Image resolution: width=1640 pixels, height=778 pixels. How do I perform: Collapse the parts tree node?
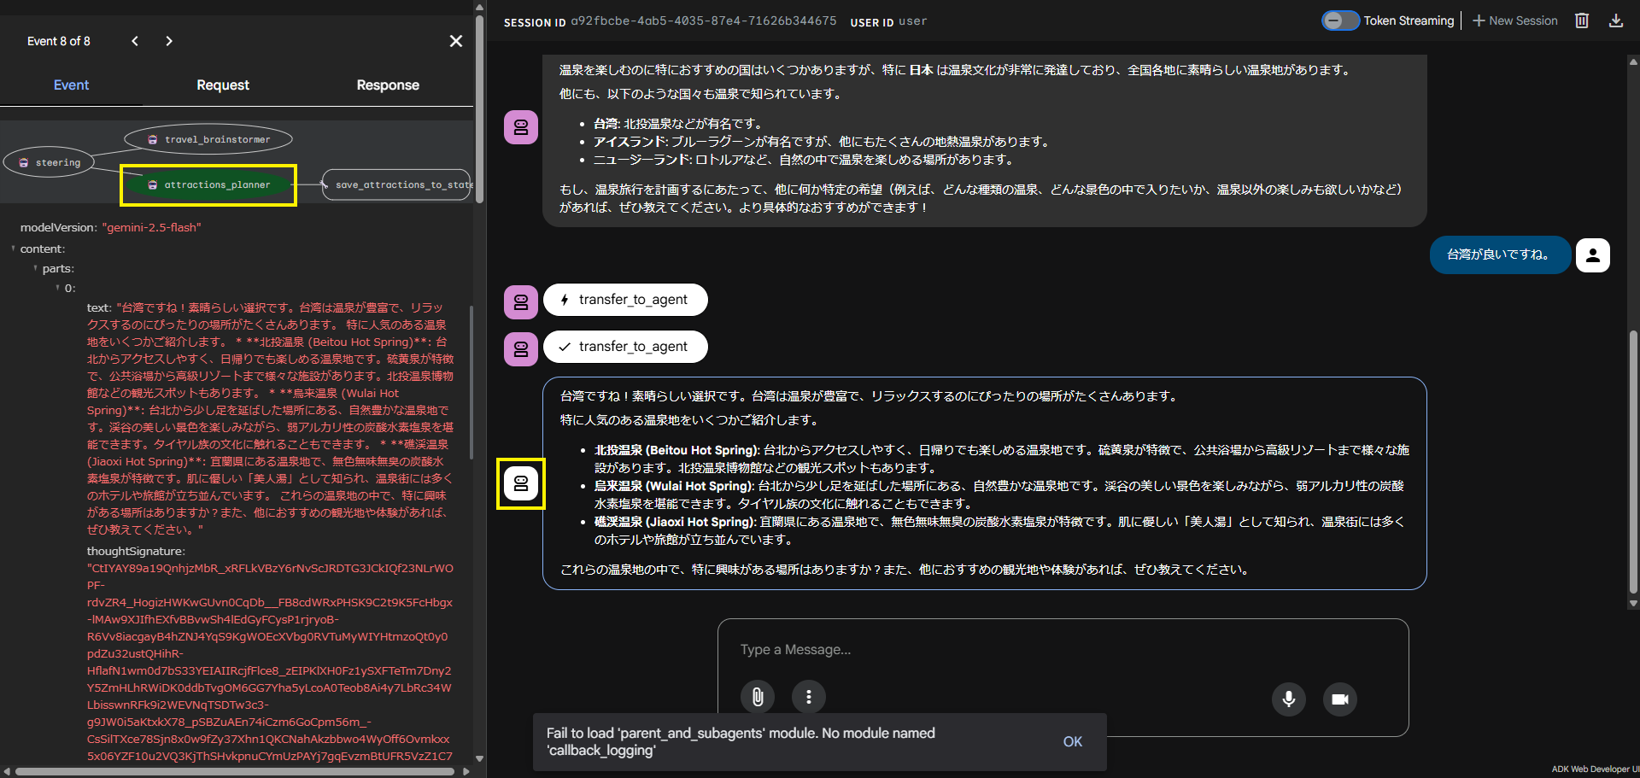[35, 269]
